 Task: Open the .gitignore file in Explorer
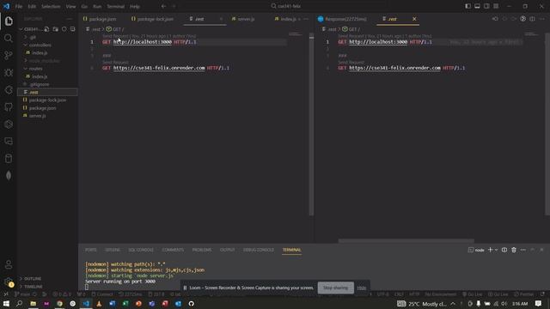click(39, 84)
